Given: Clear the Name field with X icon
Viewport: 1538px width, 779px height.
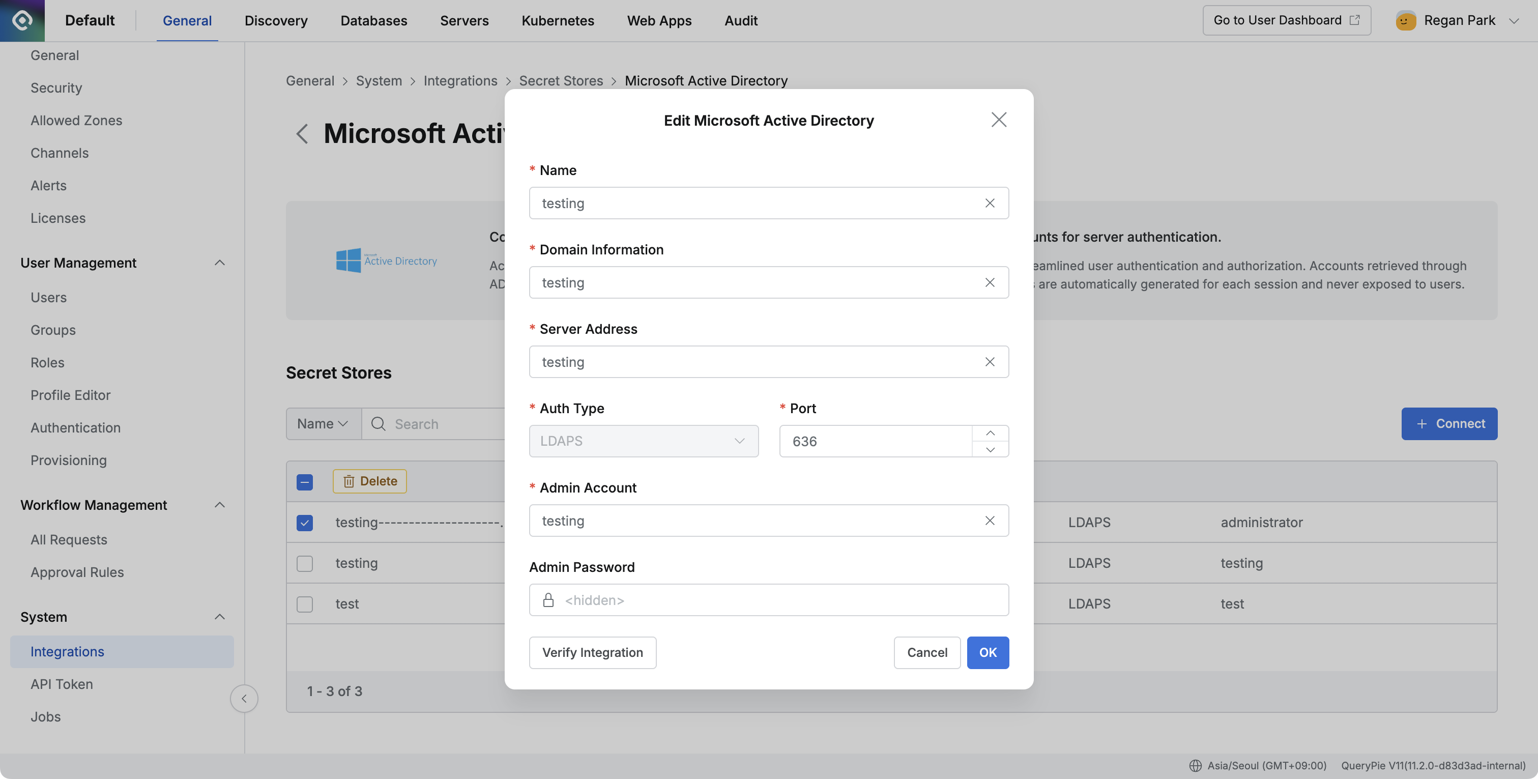Looking at the screenshot, I should pyautogui.click(x=990, y=203).
